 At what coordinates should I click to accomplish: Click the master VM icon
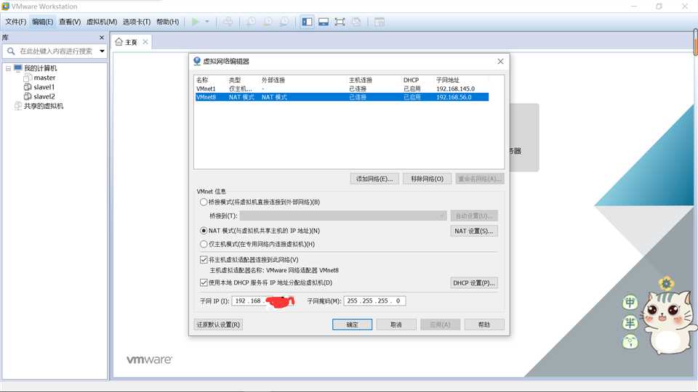pyautogui.click(x=28, y=78)
